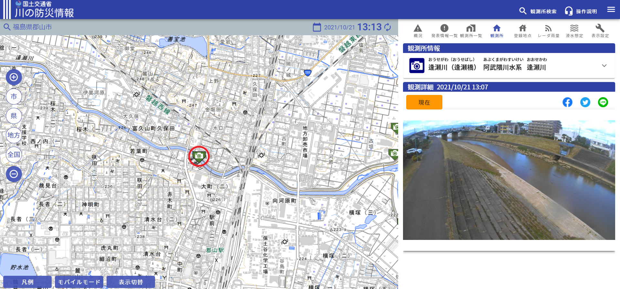Viewport: 620px width, 289px height.
Task: Open the hamburger menu in header
Action: [611, 10]
